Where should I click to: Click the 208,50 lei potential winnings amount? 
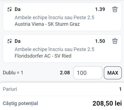point(107,103)
